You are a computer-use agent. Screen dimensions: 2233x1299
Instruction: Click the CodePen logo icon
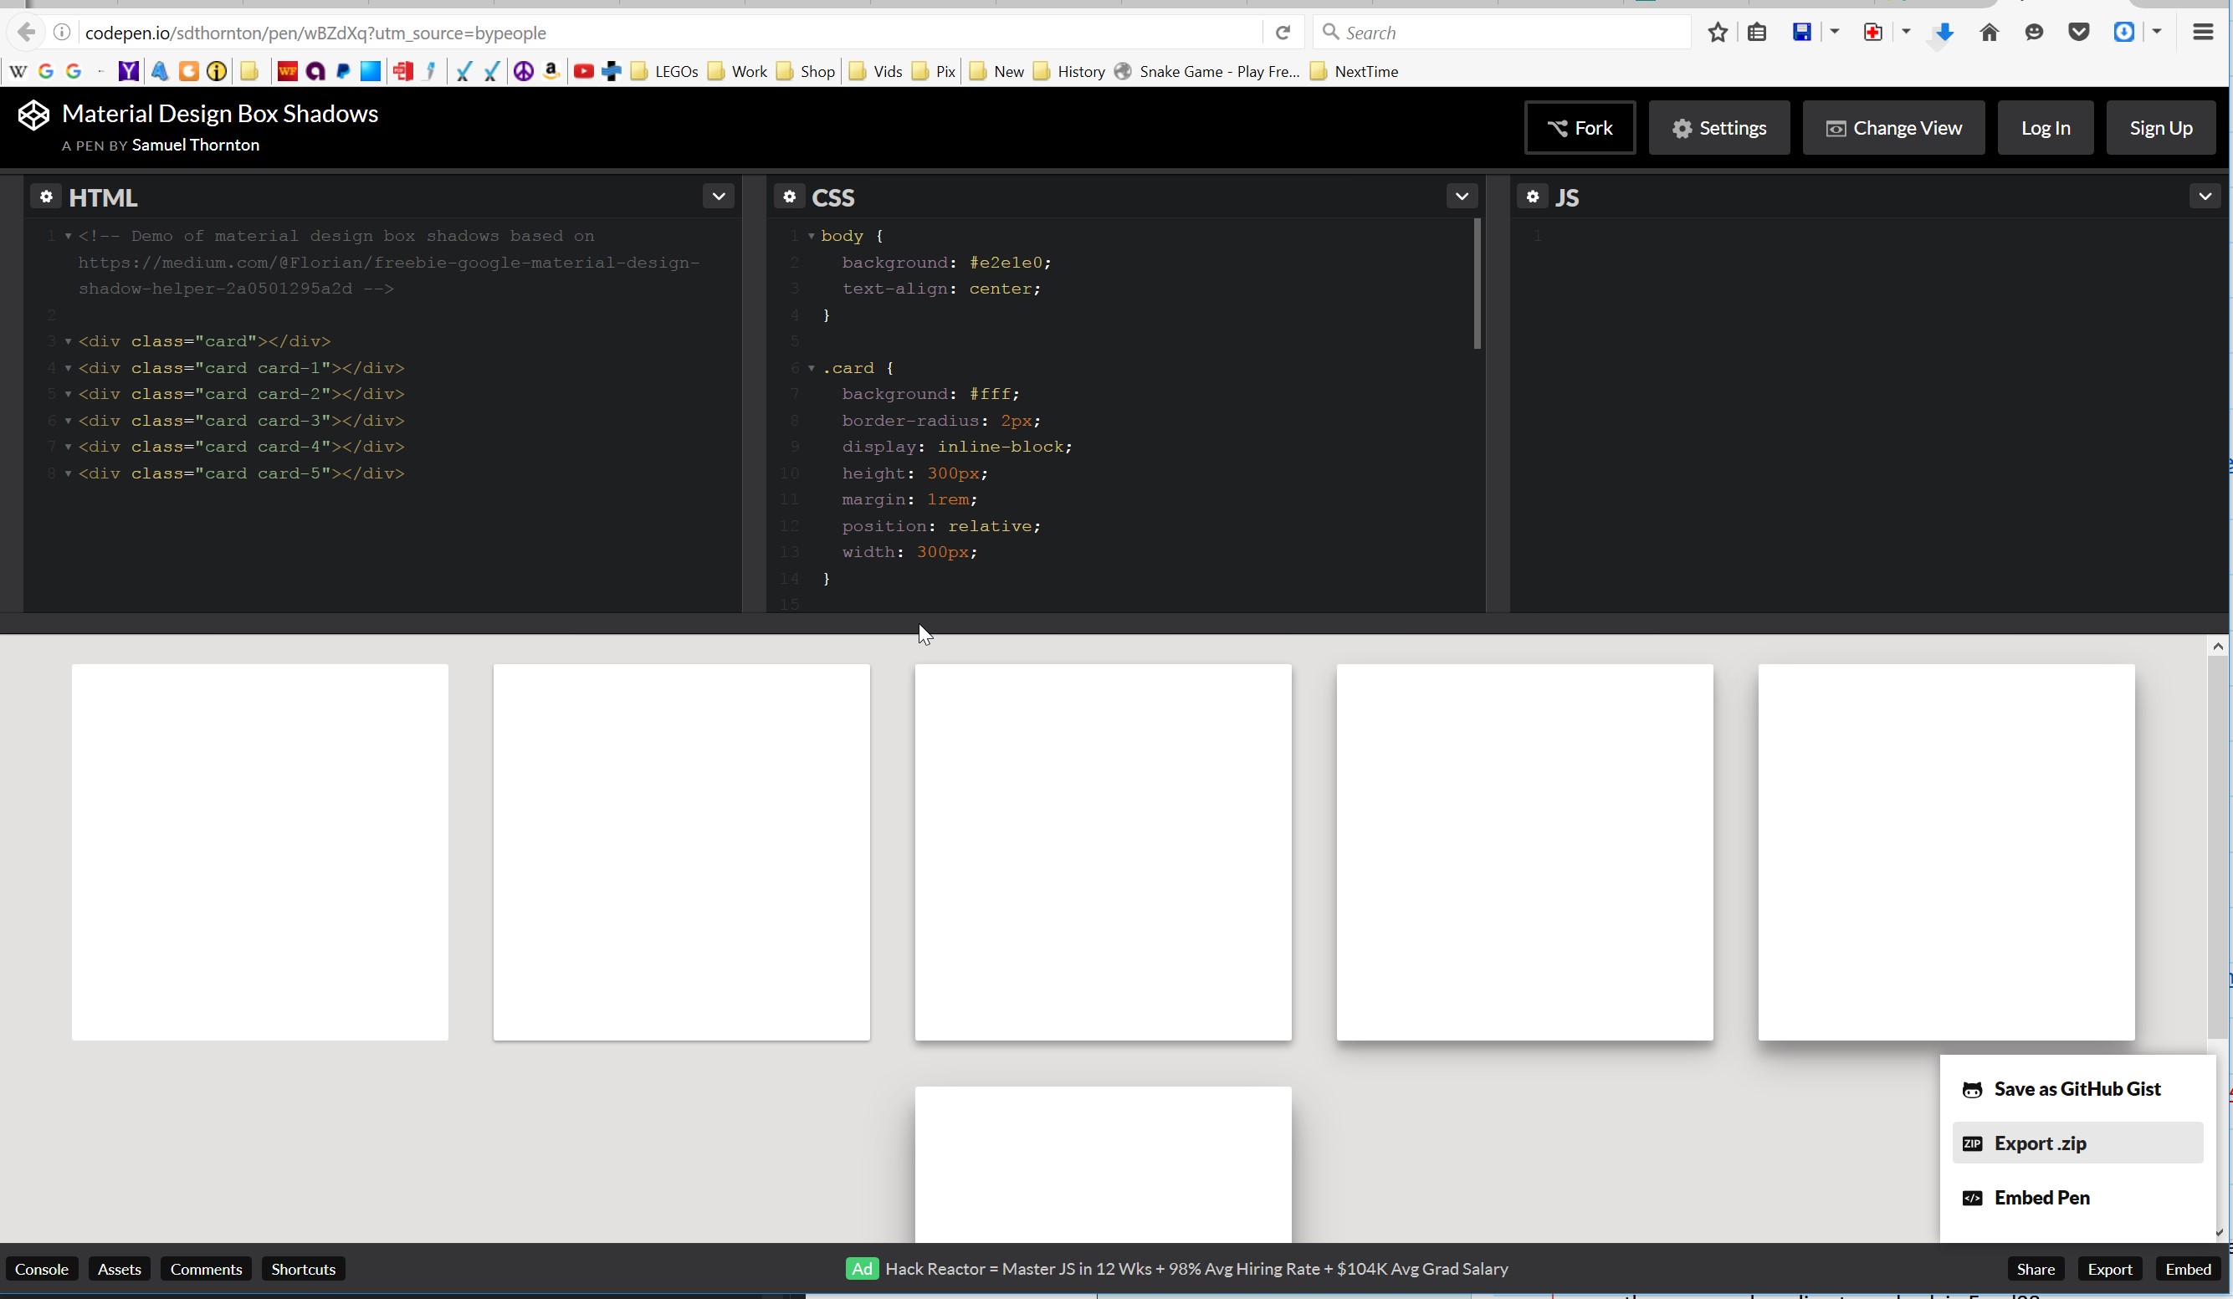click(x=33, y=114)
